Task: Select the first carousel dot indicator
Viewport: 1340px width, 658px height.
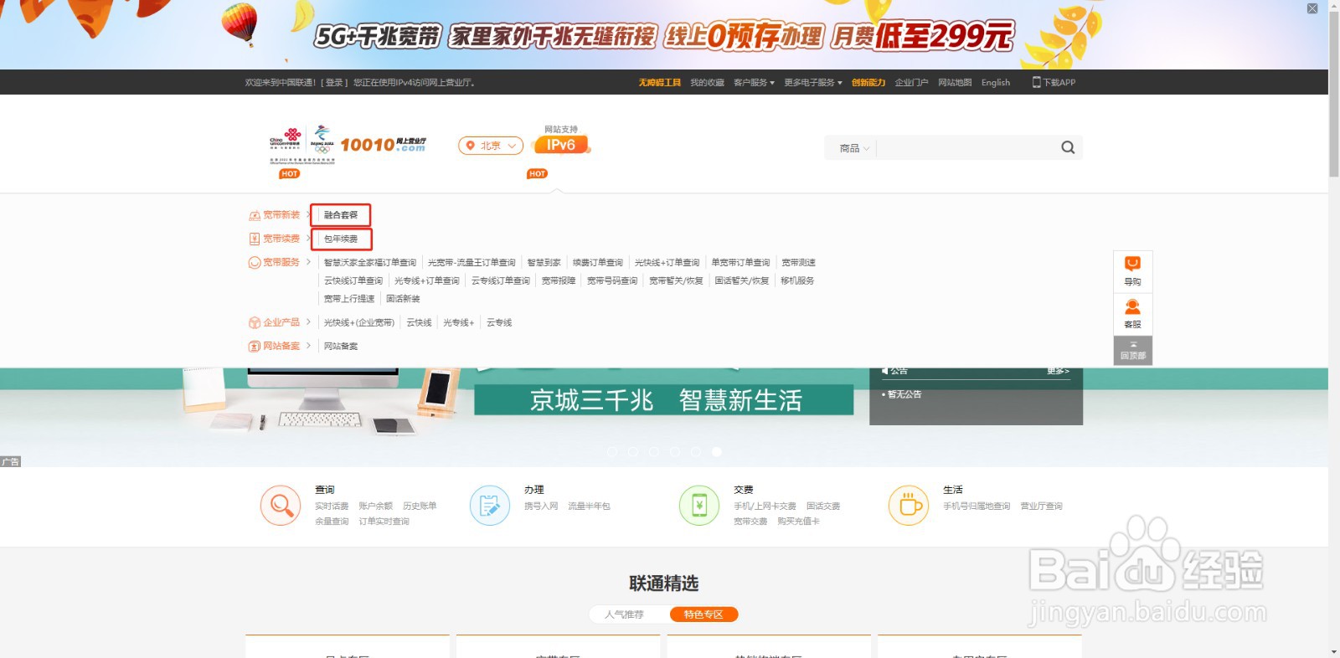Action: [612, 451]
